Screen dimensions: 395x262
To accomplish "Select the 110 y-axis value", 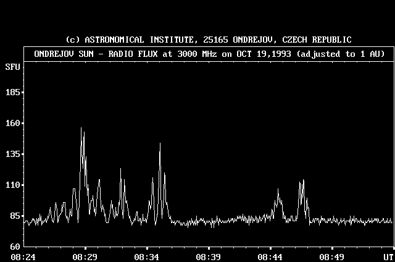I will [14, 185].
